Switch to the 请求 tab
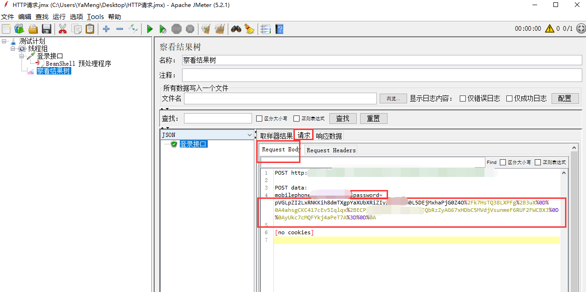 [304, 136]
